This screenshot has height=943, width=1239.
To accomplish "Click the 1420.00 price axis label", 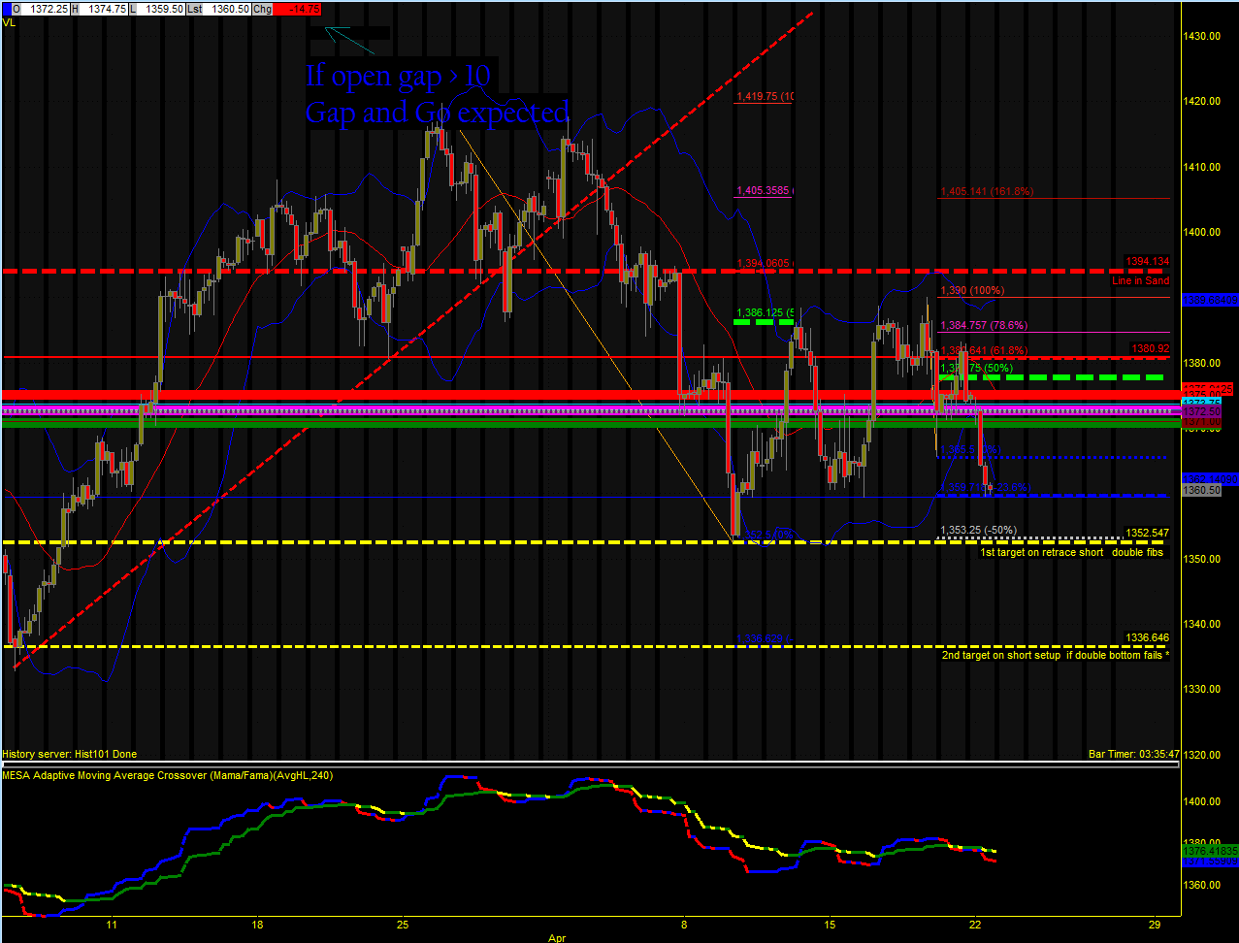I will pyautogui.click(x=1201, y=101).
